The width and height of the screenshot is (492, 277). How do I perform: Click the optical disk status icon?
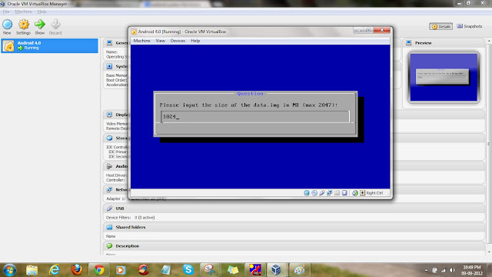pos(314,193)
